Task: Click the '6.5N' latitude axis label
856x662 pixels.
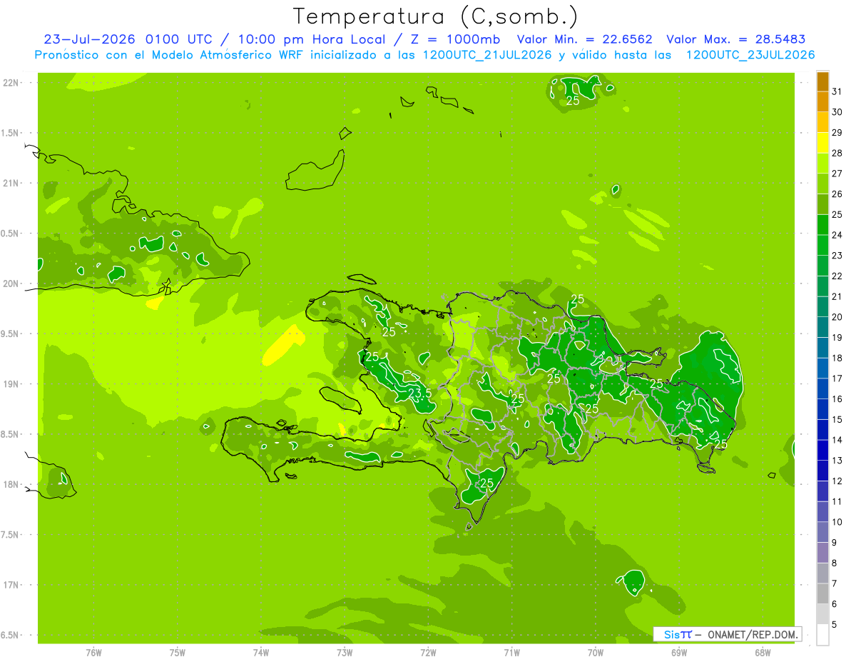Action: (11, 636)
